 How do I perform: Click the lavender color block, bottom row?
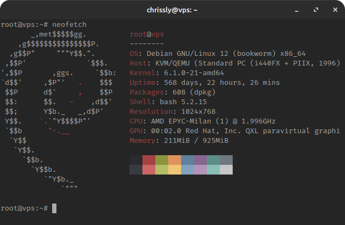tap(200, 170)
